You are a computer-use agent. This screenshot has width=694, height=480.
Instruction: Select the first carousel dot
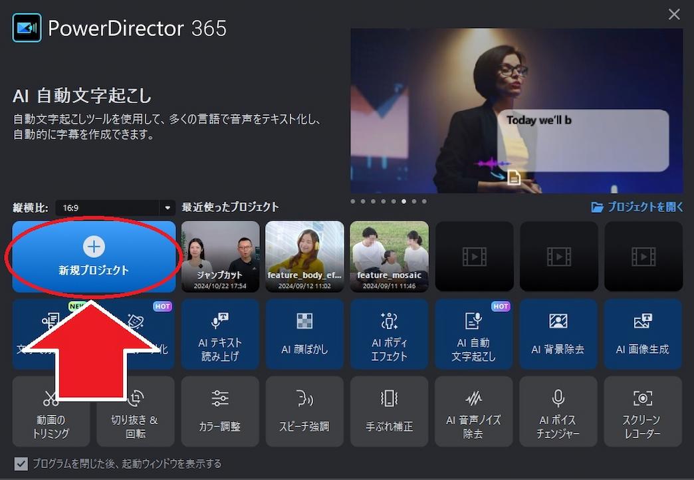tap(353, 201)
